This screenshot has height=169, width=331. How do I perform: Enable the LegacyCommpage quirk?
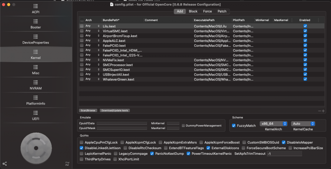[x=116, y=153]
